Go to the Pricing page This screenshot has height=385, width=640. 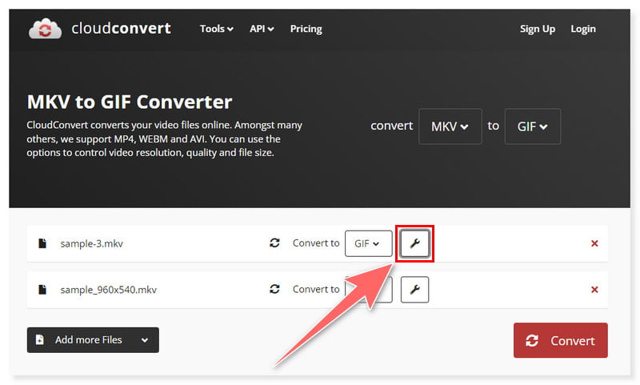pyautogui.click(x=306, y=29)
